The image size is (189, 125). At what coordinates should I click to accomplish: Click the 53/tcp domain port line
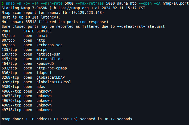26,36
